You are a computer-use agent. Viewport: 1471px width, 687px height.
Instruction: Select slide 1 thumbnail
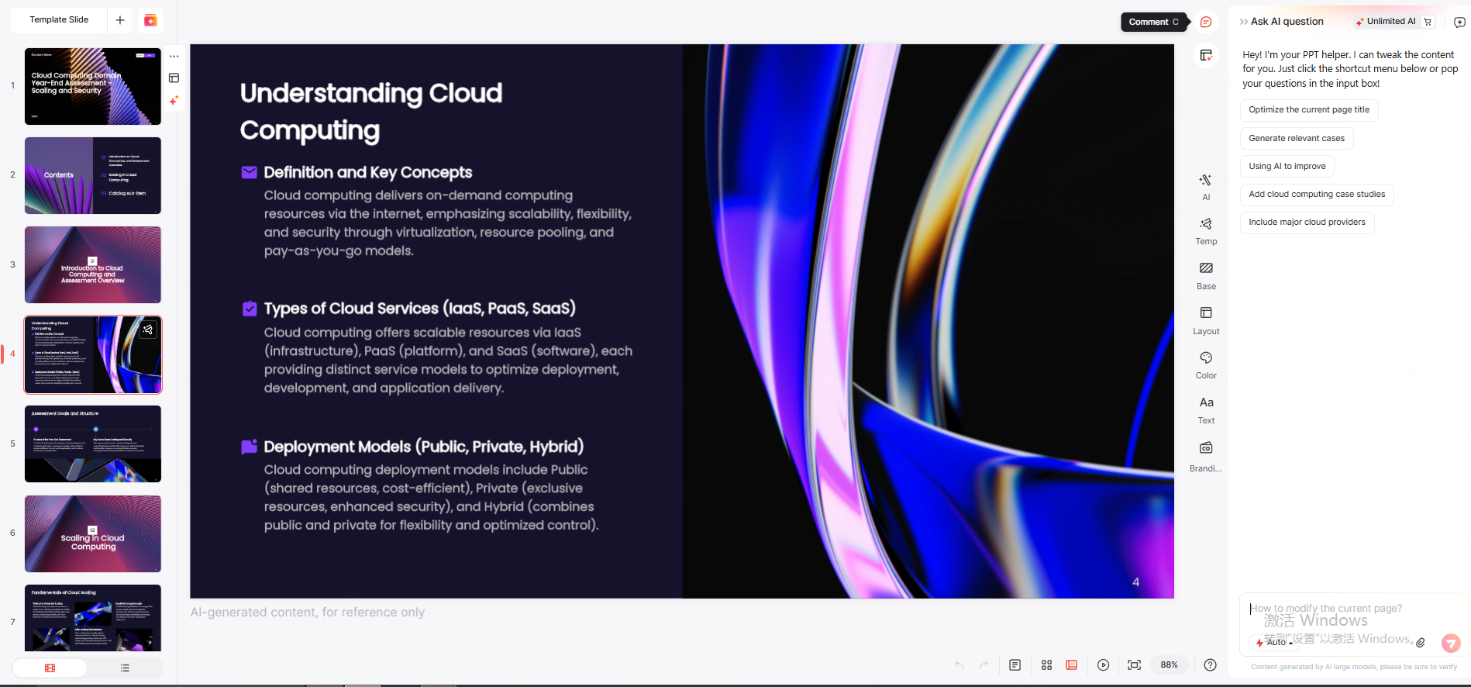tap(93, 86)
